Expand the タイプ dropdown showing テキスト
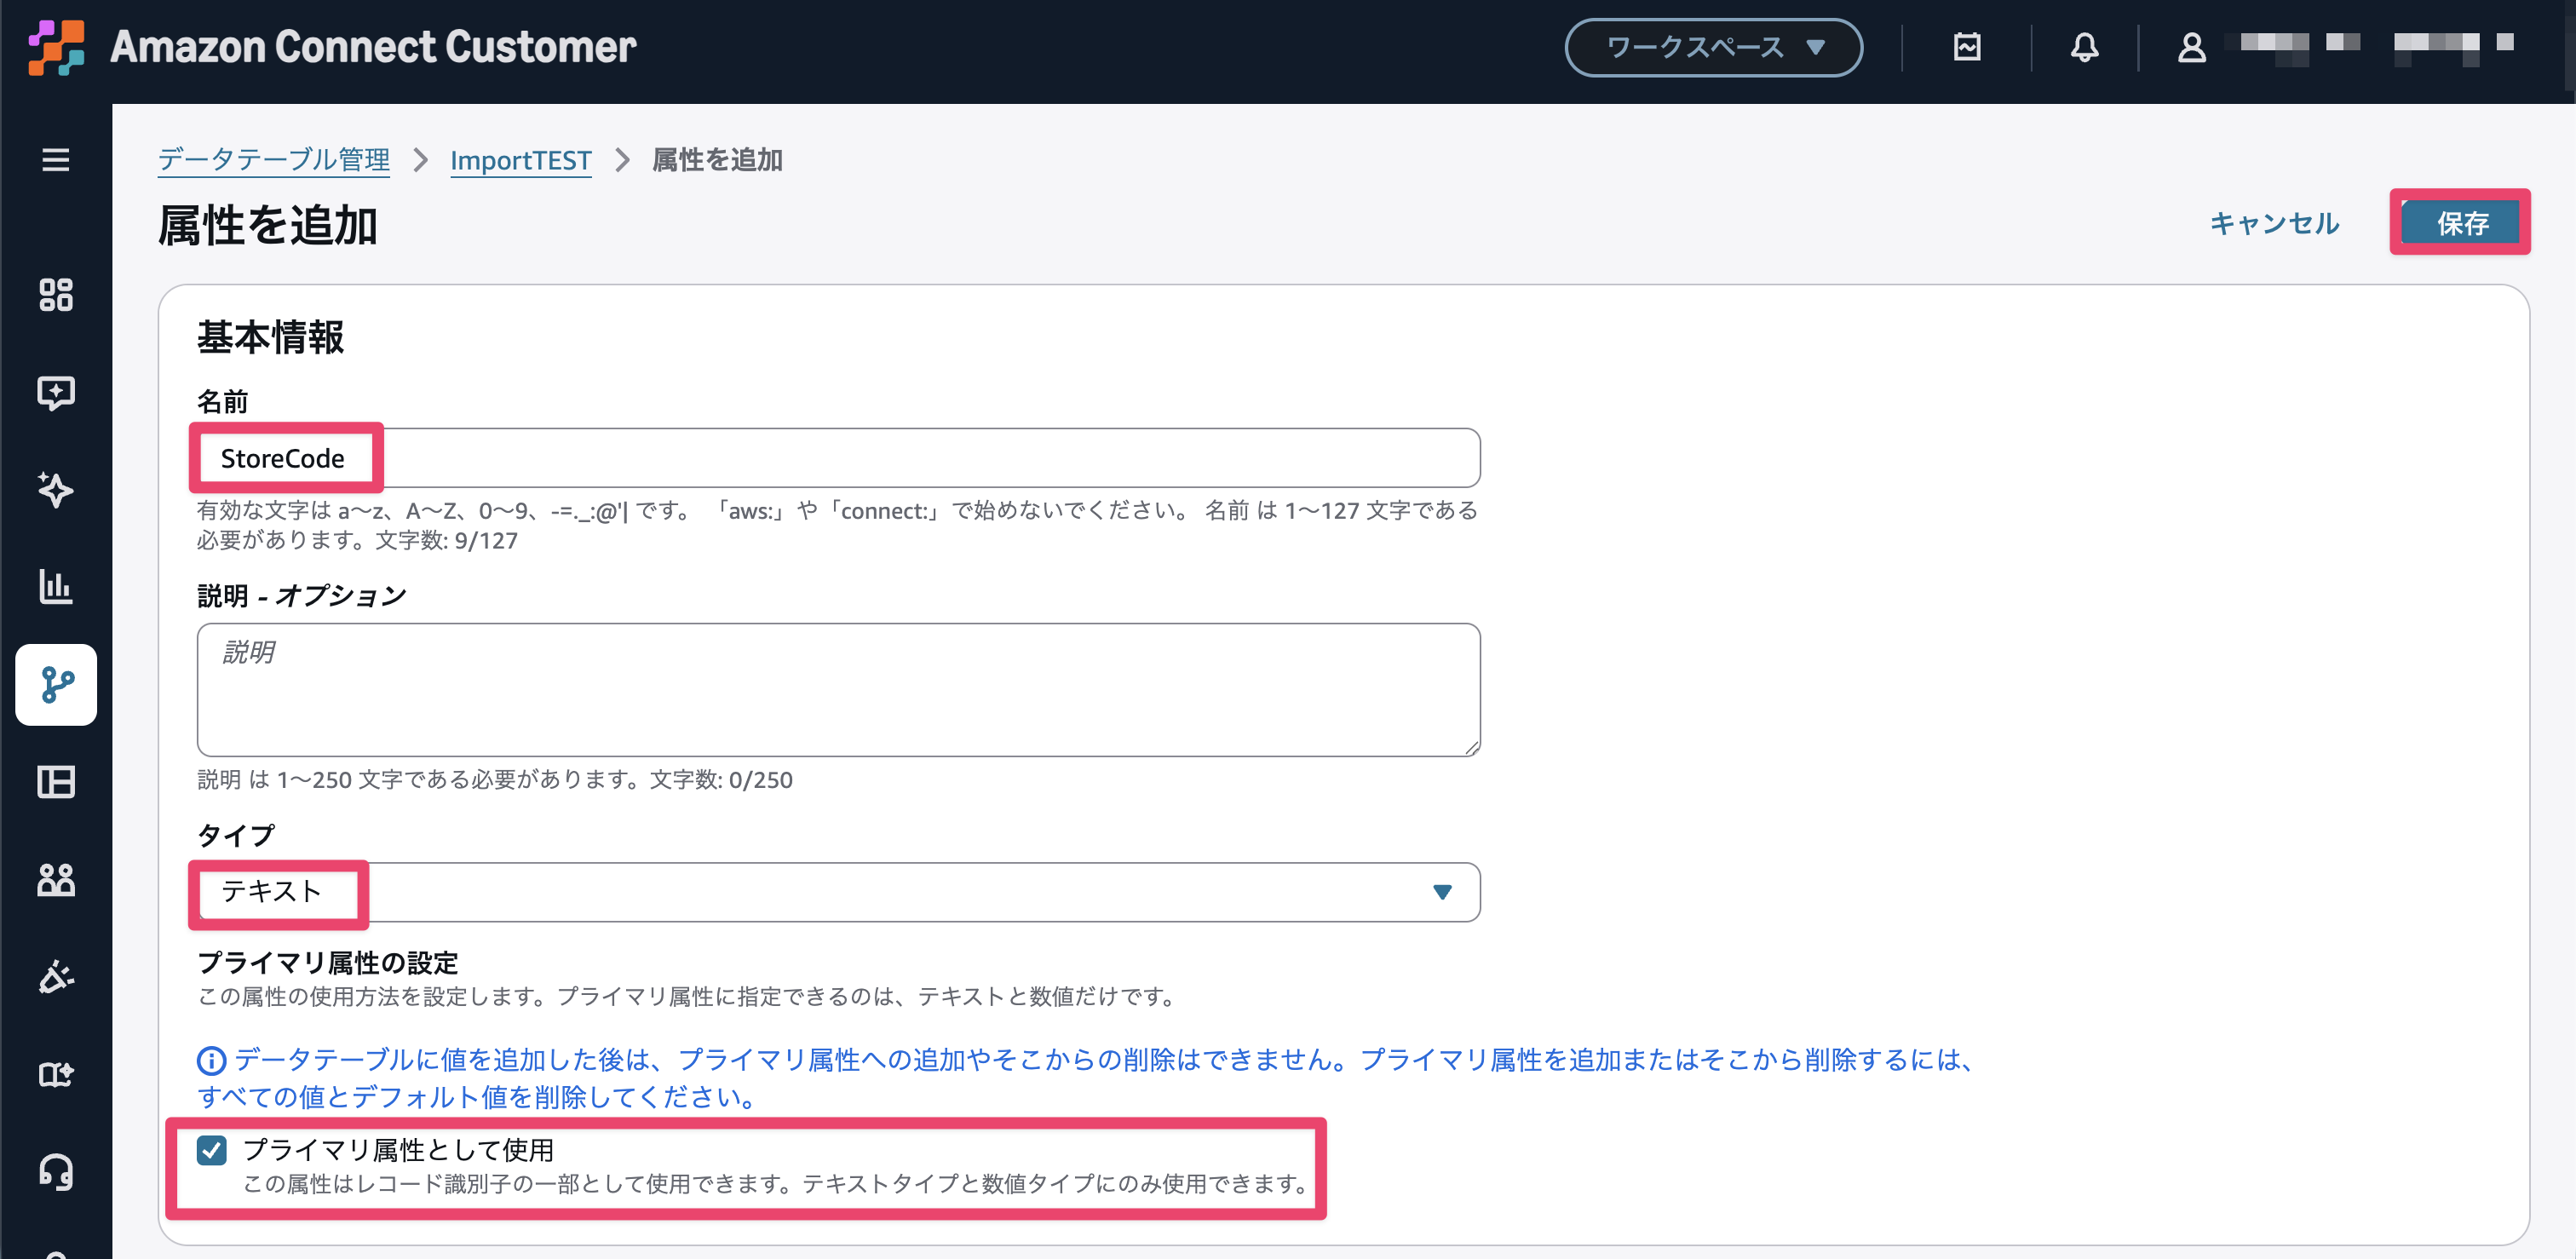The height and width of the screenshot is (1259, 2576). tap(838, 892)
